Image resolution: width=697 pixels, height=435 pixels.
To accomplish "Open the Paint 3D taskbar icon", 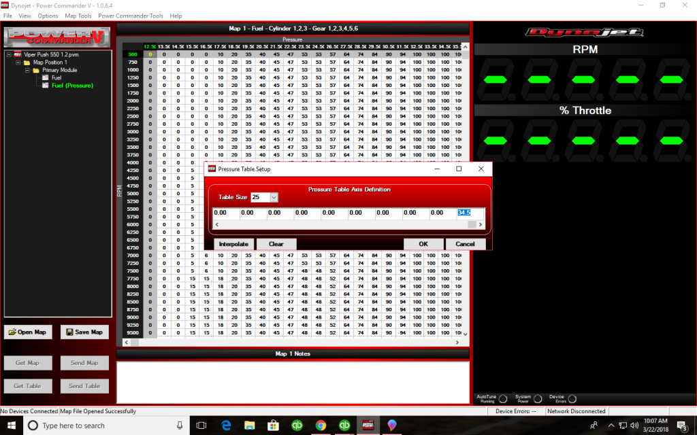I will click(391, 425).
